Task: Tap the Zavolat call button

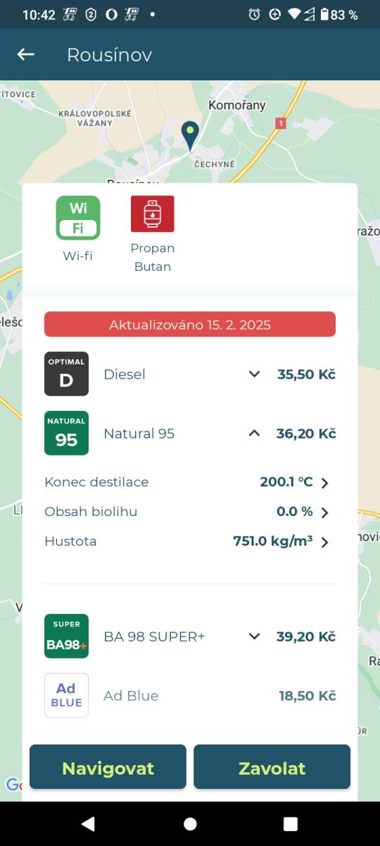Action: [x=272, y=767]
